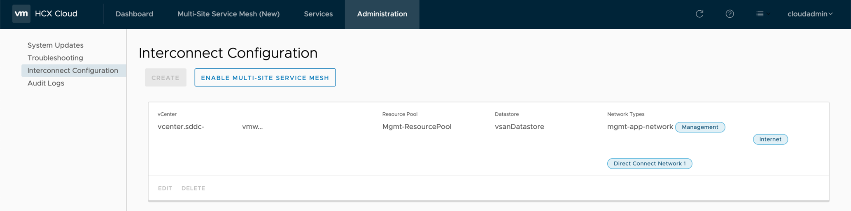This screenshot has width=851, height=211.
Task: Click the VMware vm logo icon
Action: (x=21, y=14)
